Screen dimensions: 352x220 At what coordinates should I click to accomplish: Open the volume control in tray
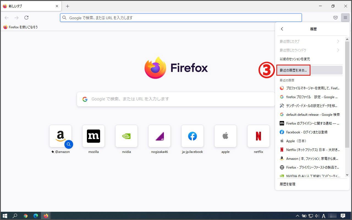[x=317, y=216]
